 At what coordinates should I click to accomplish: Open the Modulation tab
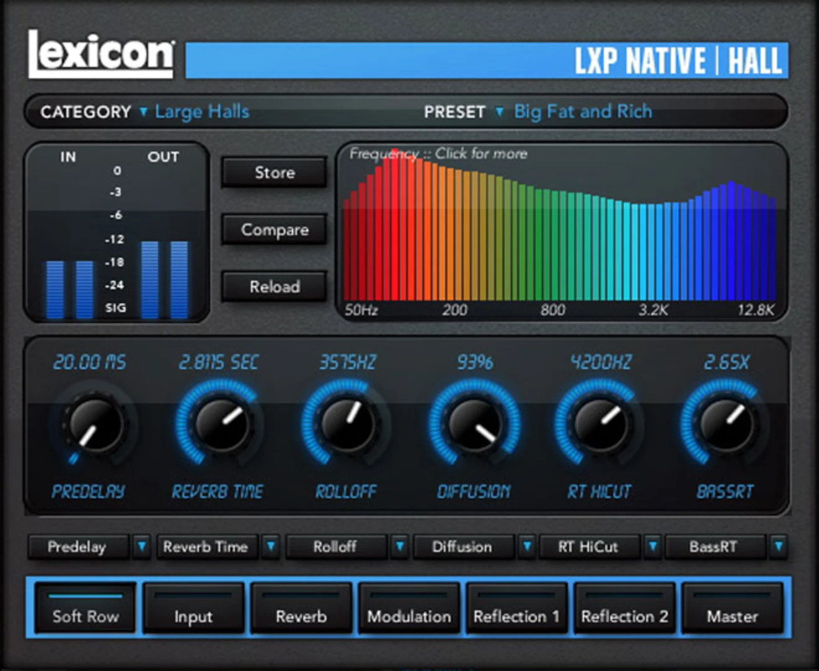pyautogui.click(x=409, y=616)
